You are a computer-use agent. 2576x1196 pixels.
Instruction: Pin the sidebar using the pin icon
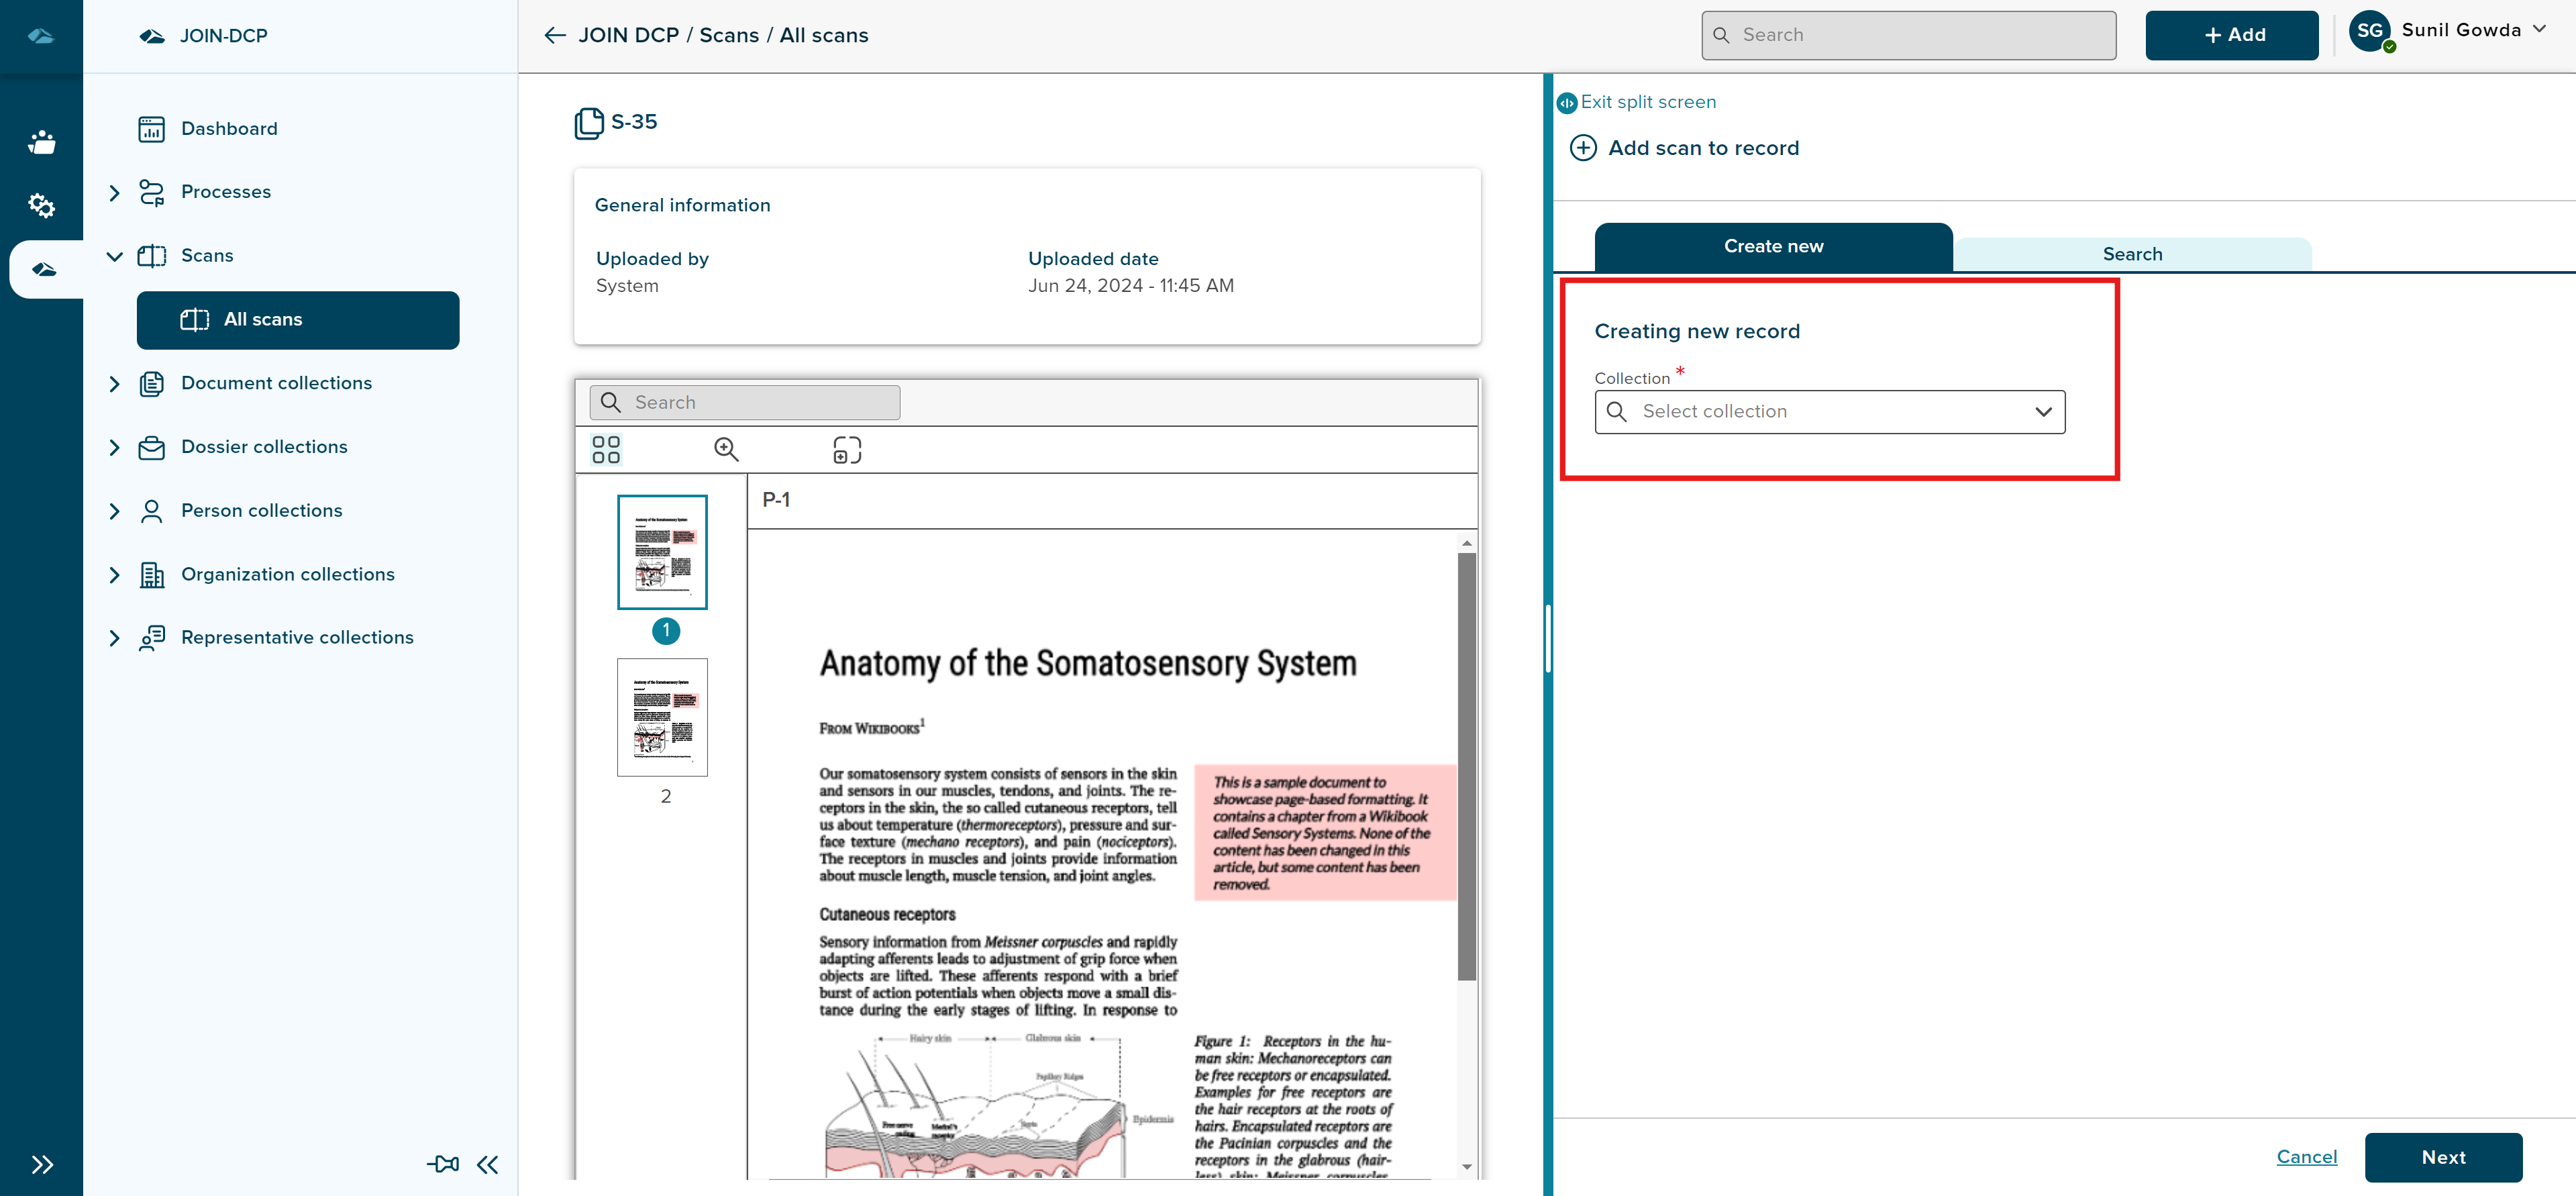click(x=442, y=1164)
